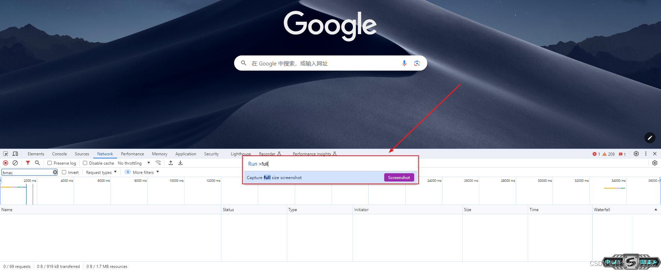
Task: Open network search magnifier icon
Action: tap(37, 163)
